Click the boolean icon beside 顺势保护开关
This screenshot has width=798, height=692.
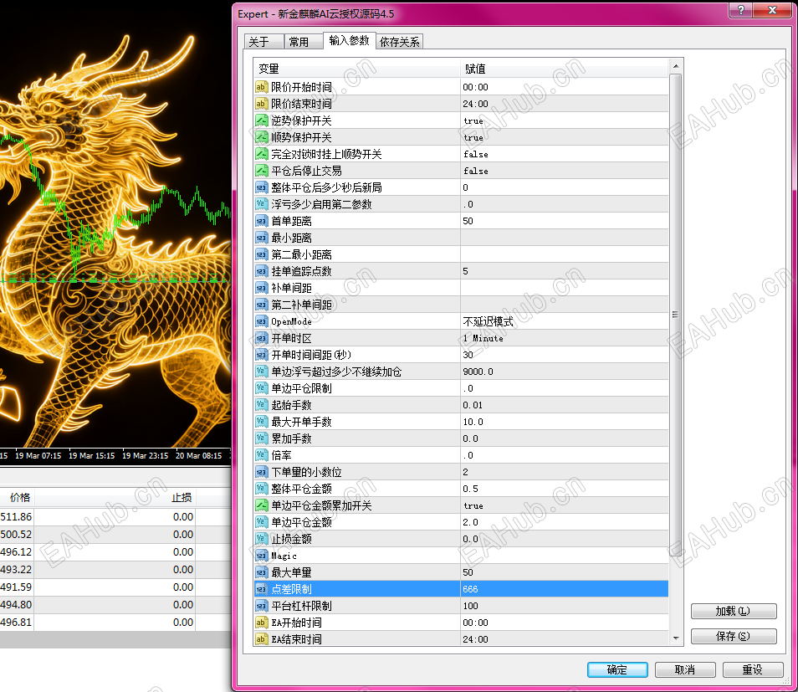tap(261, 137)
